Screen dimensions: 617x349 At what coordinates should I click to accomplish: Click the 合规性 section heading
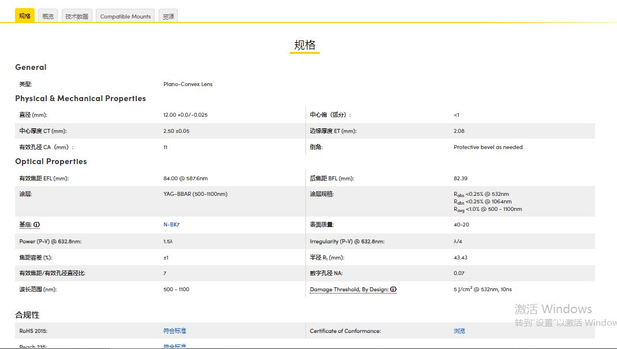tap(28, 315)
